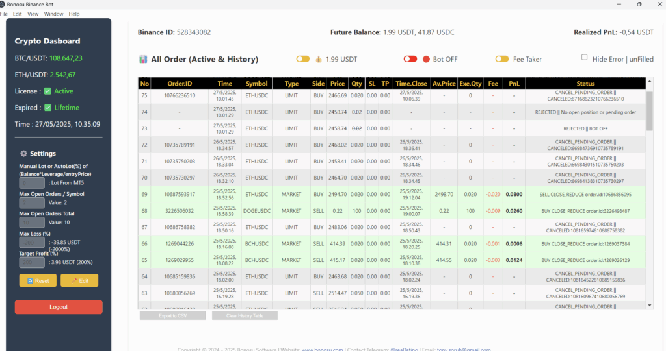The image size is (666, 351).
Task: Toggle the 1.99 USDT balance switch
Action: coord(303,59)
